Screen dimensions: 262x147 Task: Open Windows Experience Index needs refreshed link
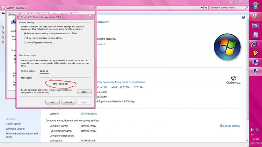pyautogui.click(x=121, y=82)
